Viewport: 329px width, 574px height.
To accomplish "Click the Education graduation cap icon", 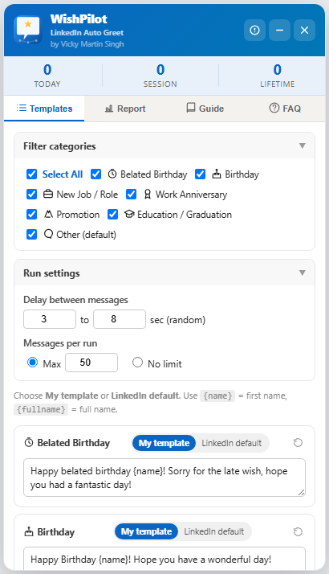I will (x=129, y=214).
